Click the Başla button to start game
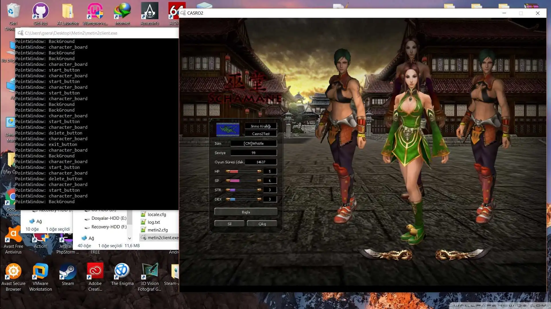This screenshot has width=551, height=309. [246, 212]
